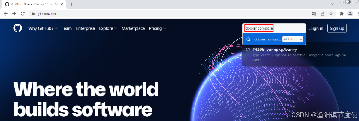Select the docker compose All GitHub suggestion

[274, 39]
